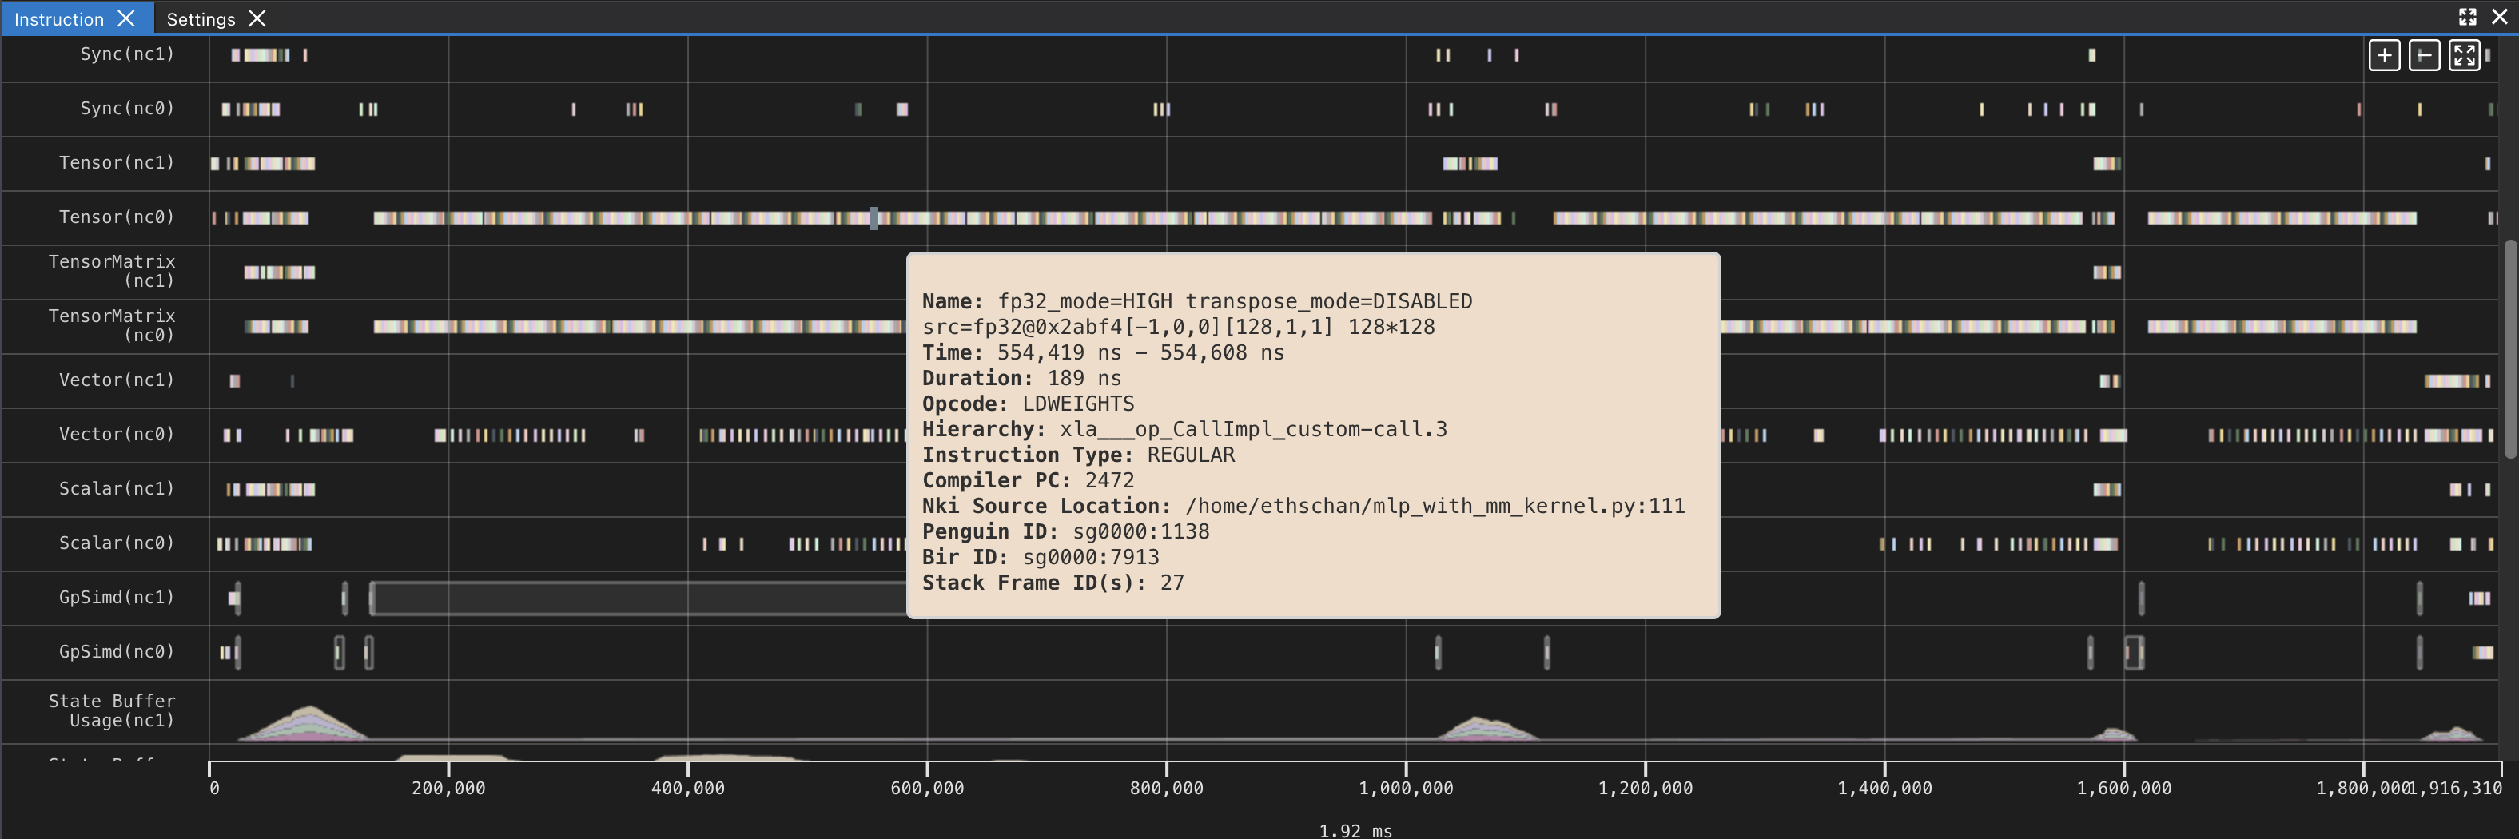Click the State Buffer Usage(nc1) row label

pyautogui.click(x=111, y=711)
